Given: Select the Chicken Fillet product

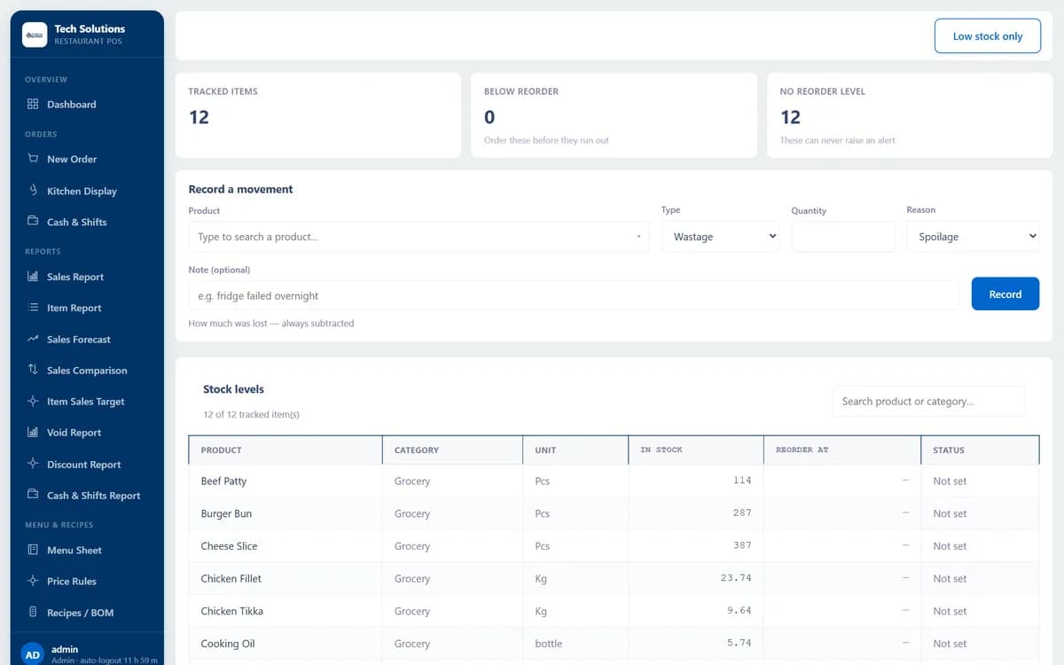Looking at the screenshot, I should click(x=231, y=578).
